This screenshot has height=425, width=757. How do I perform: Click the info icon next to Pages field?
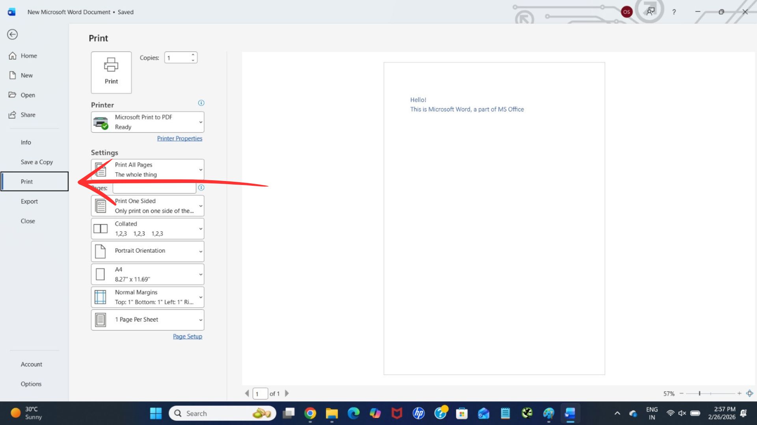pyautogui.click(x=201, y=188)
